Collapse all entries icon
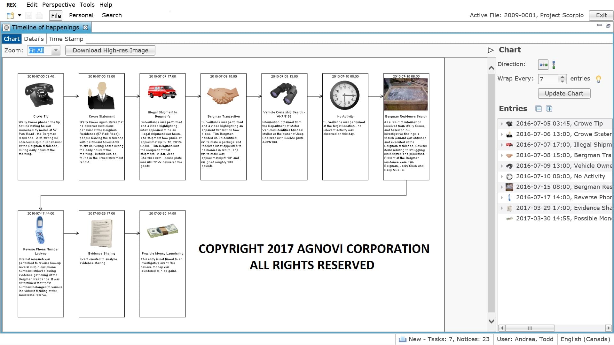The width and height of the screenshot is (614, 345). coord(539,109)
